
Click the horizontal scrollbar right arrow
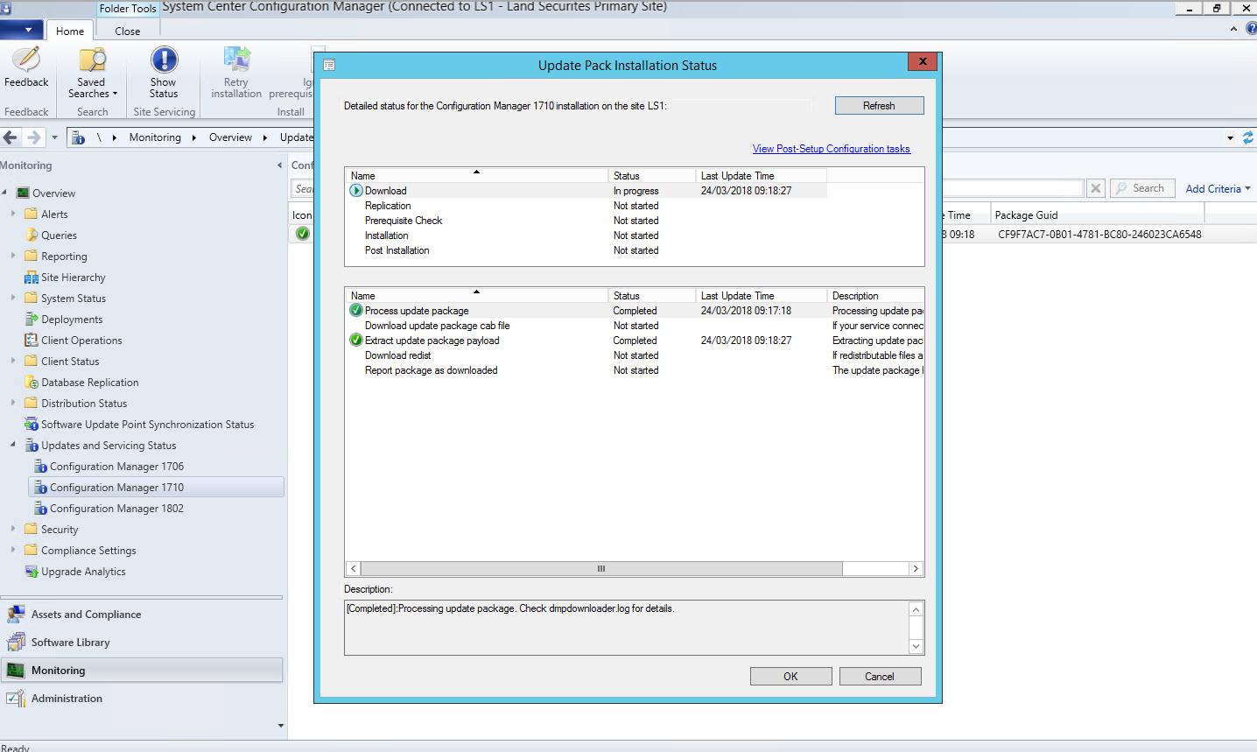(x=916, y=568)
